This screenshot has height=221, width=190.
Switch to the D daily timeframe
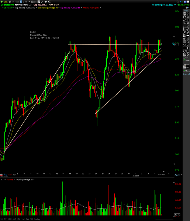click(x=24, y=2)
